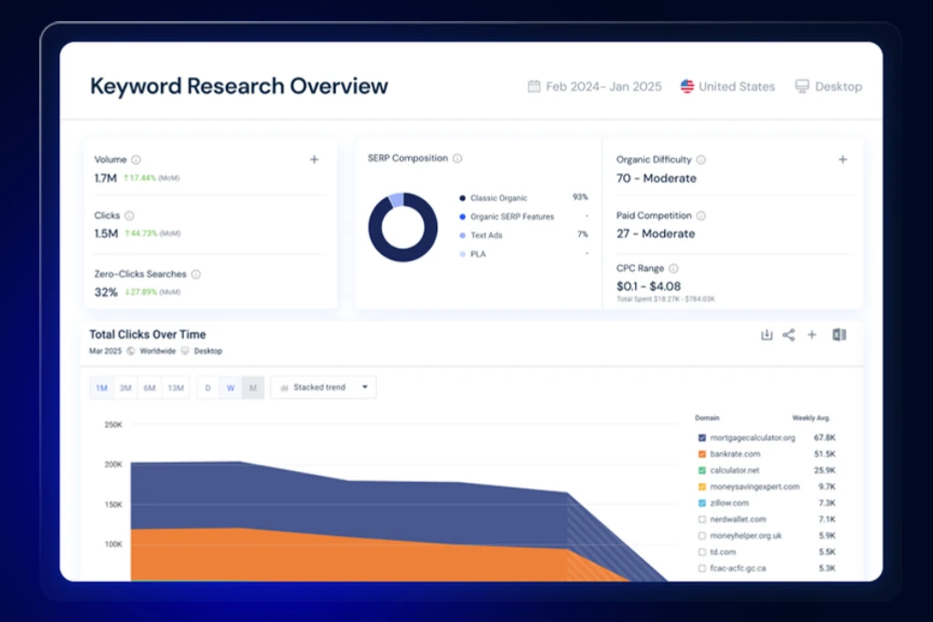Open the Feb 2024- Jan 2025 date selector

595,86
